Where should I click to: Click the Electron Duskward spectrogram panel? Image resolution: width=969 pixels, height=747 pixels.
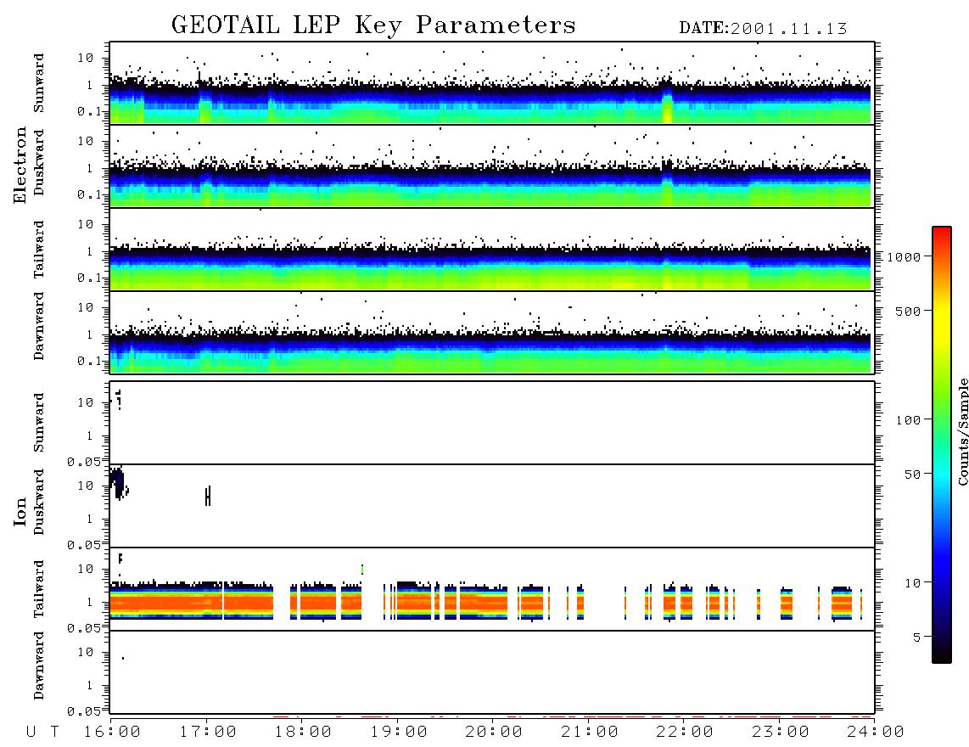coord(492,166)
